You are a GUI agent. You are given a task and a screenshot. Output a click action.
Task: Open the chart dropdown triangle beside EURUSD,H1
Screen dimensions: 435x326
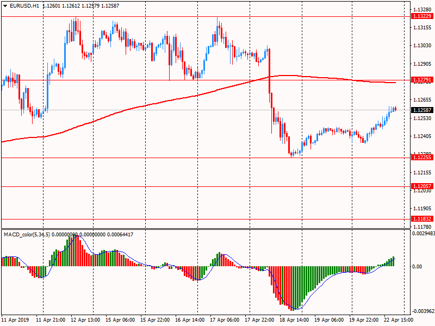pyautogui.click(x=5, y=6)
